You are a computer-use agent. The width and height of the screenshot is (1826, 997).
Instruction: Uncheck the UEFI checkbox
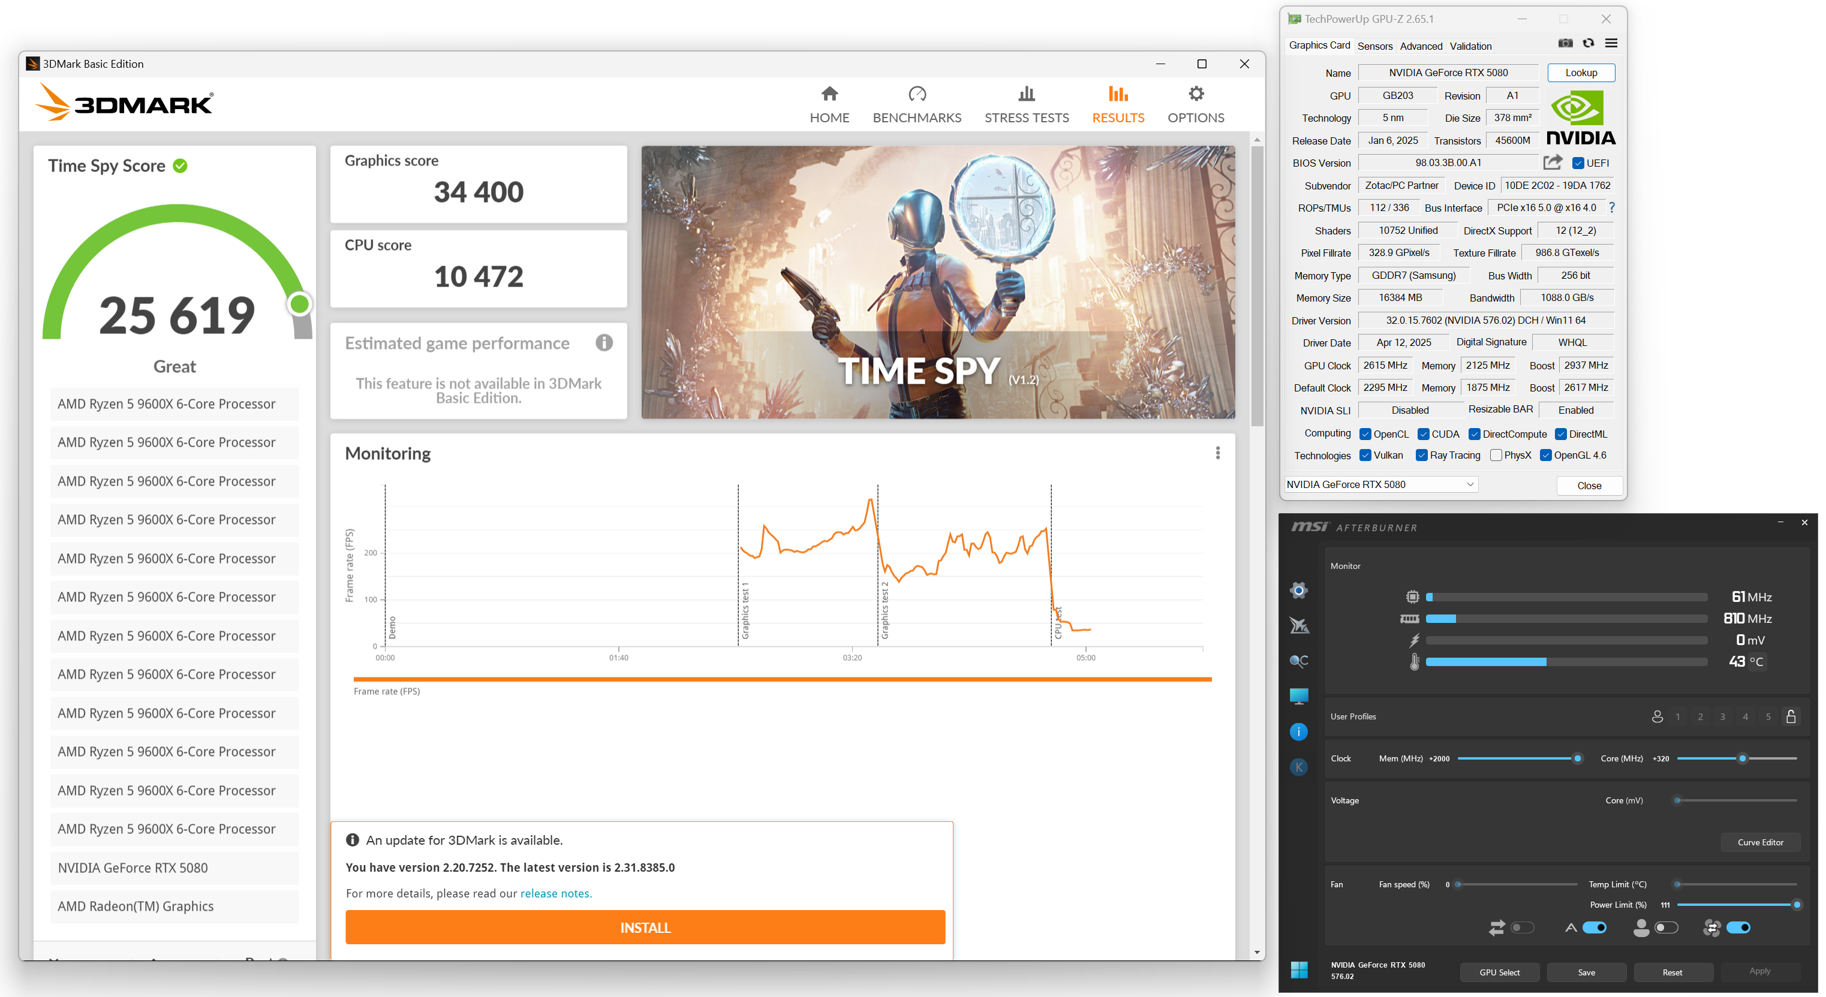[x=1577, y=163]
